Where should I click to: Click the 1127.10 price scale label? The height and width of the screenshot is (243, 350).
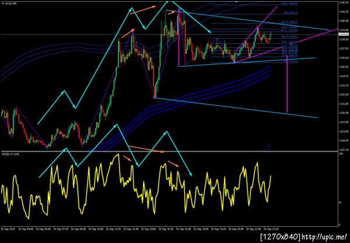click(343, 150)
